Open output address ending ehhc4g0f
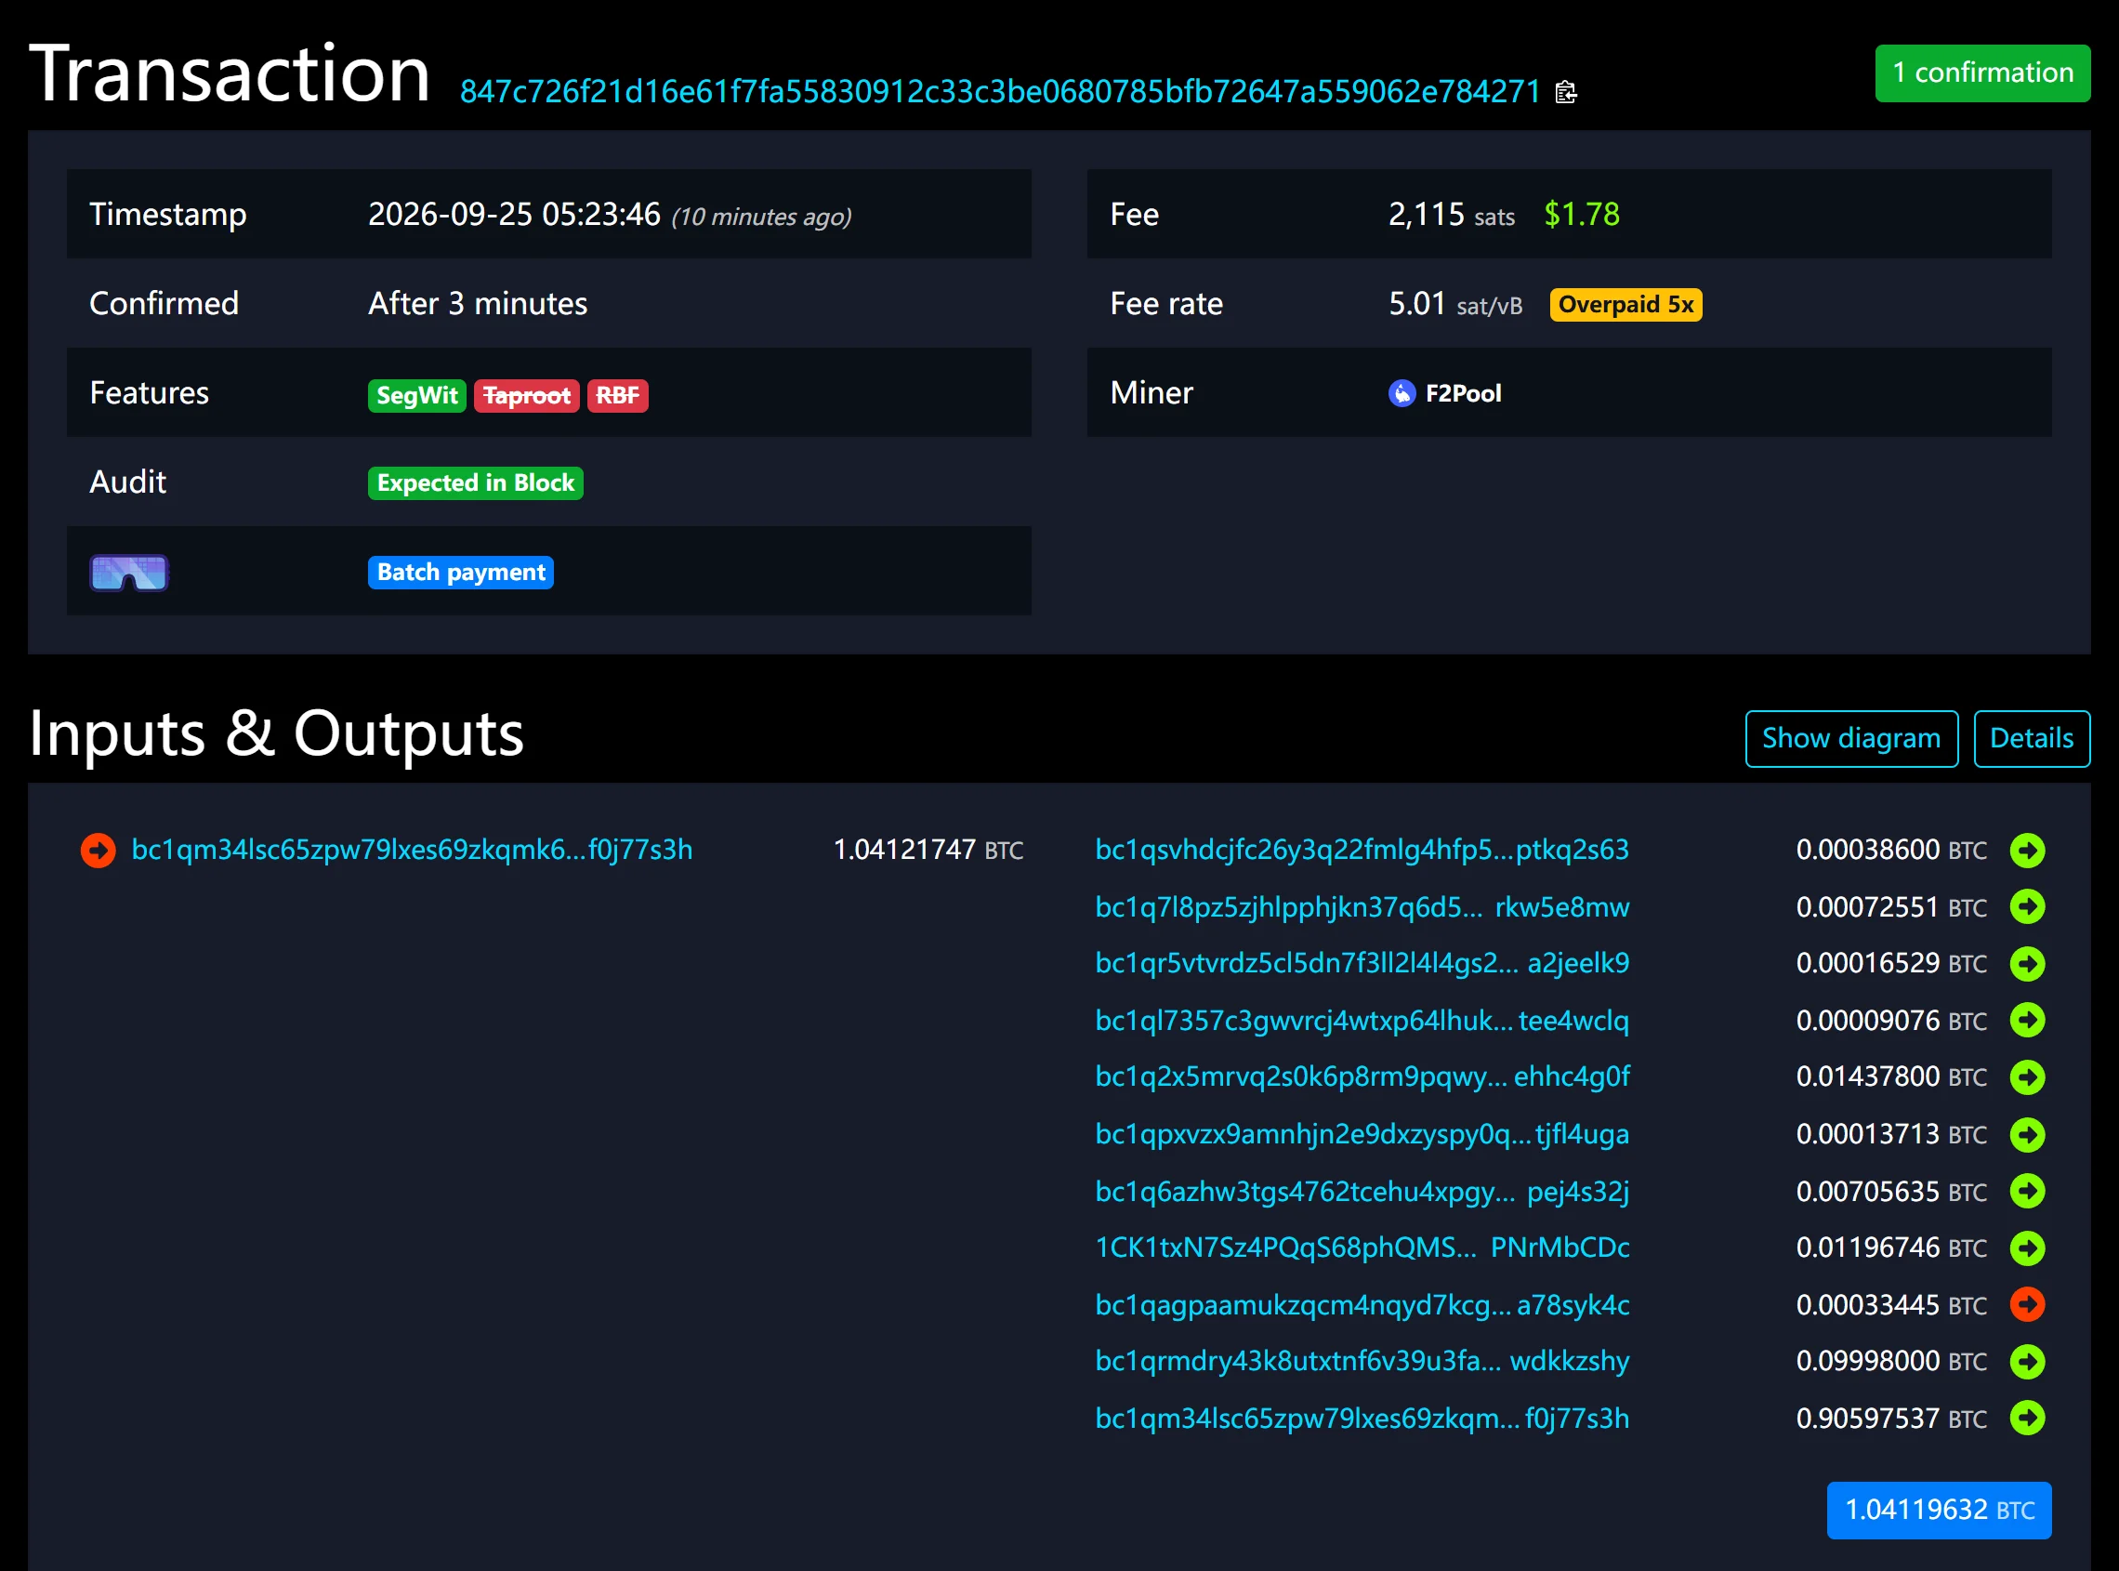This screenshot has width=2119, height=1571. coord(1362,1077)
